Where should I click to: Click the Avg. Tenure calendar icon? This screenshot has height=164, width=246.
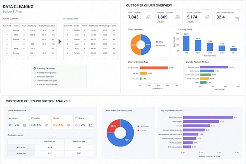[237, 19]
